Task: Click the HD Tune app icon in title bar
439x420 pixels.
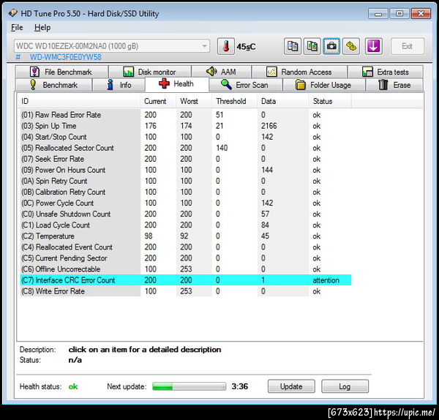Action: pos(12,13)
